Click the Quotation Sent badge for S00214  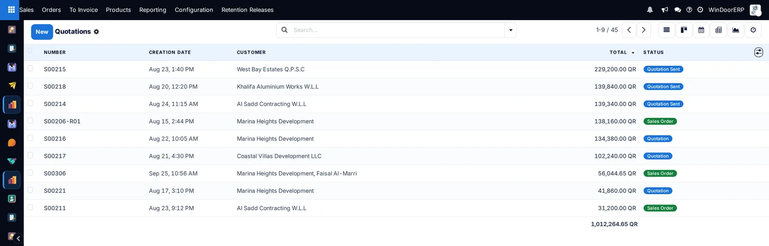[x=663, y=104]
